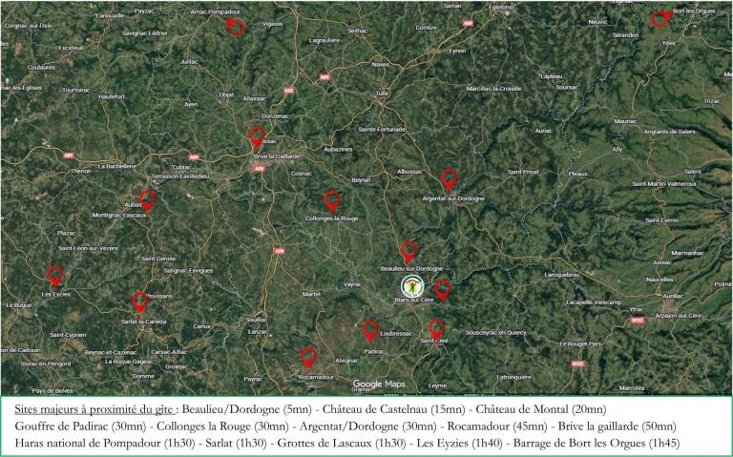
Task: Select the red pin above Les Eyzies
Action: [55, 276]
